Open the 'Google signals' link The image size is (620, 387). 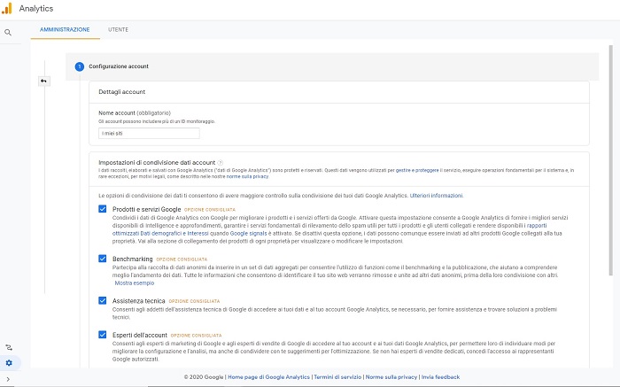tap(248, 233)
